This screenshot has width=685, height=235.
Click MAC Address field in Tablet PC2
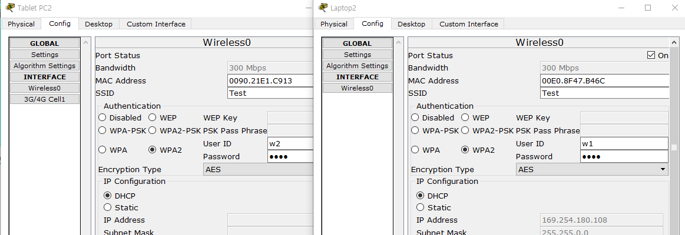271,80
